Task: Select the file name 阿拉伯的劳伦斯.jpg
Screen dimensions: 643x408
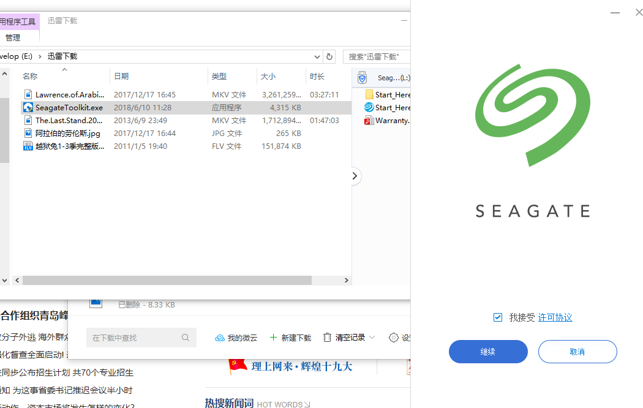Action: click(x=67, y=134)
